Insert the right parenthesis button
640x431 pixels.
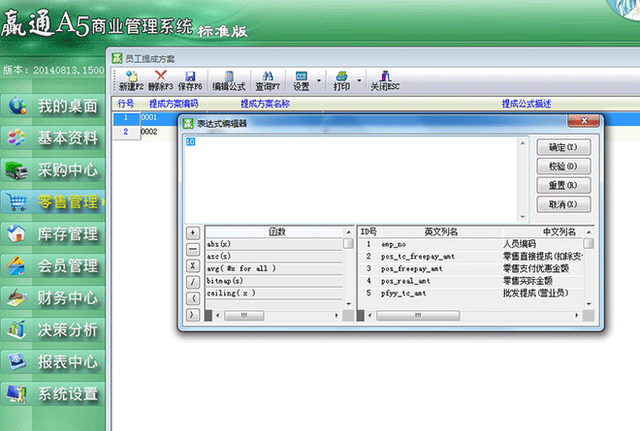193,315
